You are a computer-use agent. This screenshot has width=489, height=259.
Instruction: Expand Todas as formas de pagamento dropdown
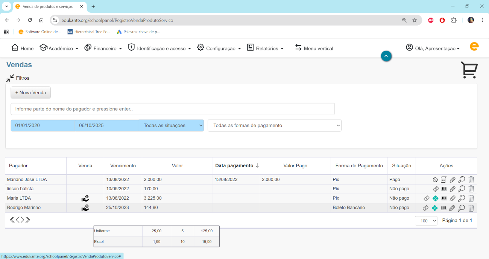pyautogui.click(x=274, y=126)
